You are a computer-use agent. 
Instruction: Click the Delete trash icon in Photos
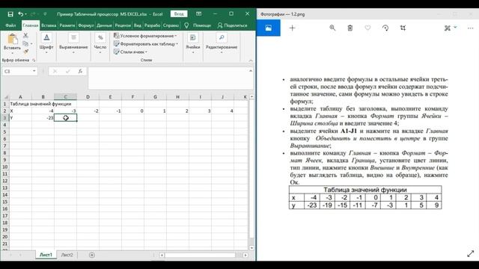click(x=350, y=28)
